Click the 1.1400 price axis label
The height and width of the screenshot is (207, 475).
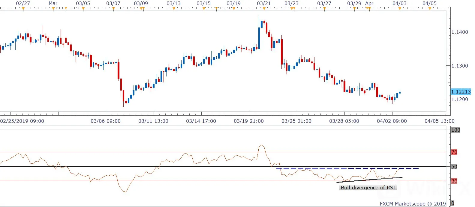click(x=460, y=32)
